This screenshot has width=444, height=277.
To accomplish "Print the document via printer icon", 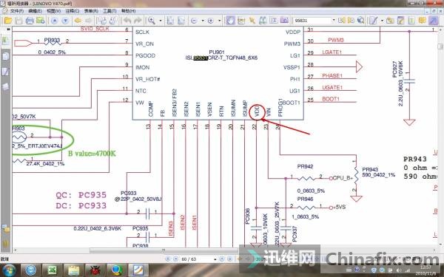I will tap(30, 21).
